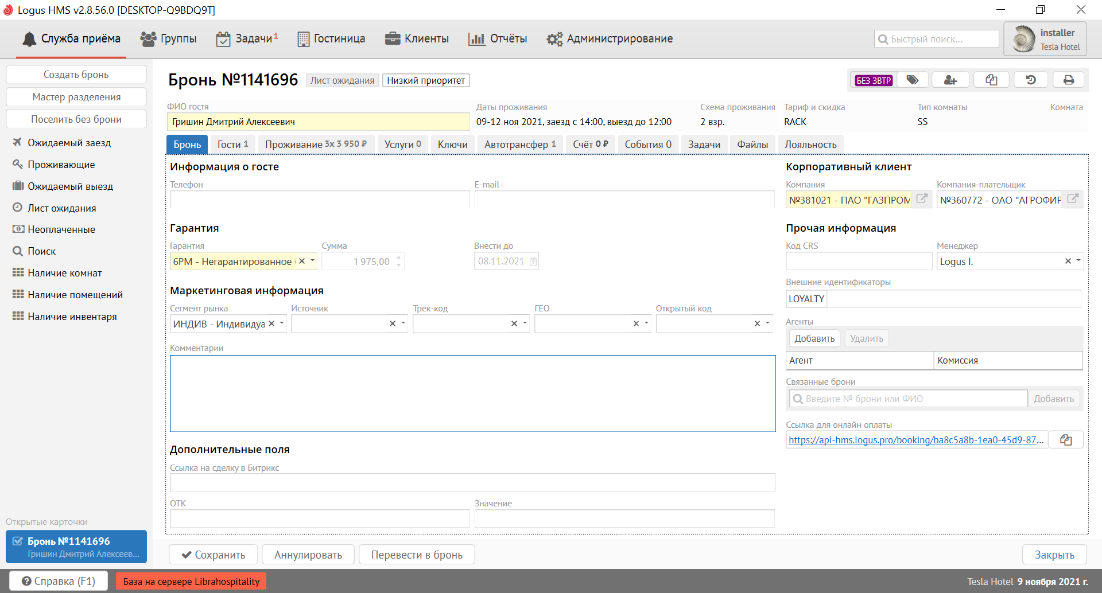Switch to the Автотрансфер tab
1102x593 pixels.
pyautogui.click(x=519, y=145)
